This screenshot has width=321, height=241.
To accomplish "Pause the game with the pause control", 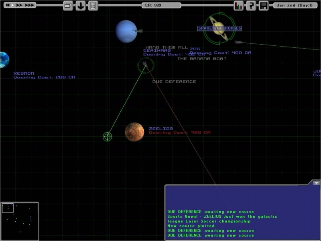I will [7, 5].
